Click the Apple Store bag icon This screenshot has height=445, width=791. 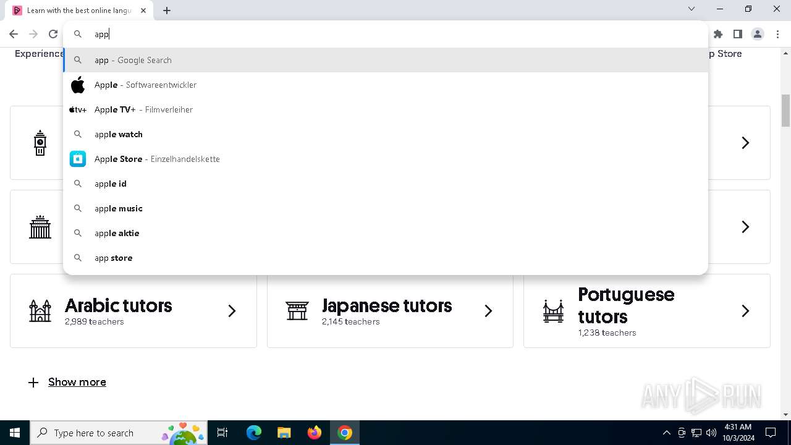[x=78, y=159]
